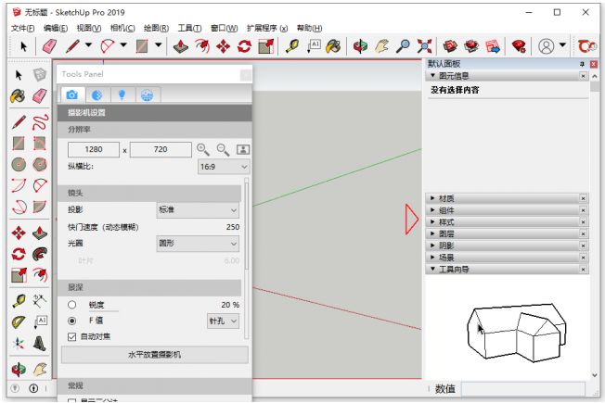
Task: Open 3D Warehouse from top toolbar
Action: coord(450,46)
